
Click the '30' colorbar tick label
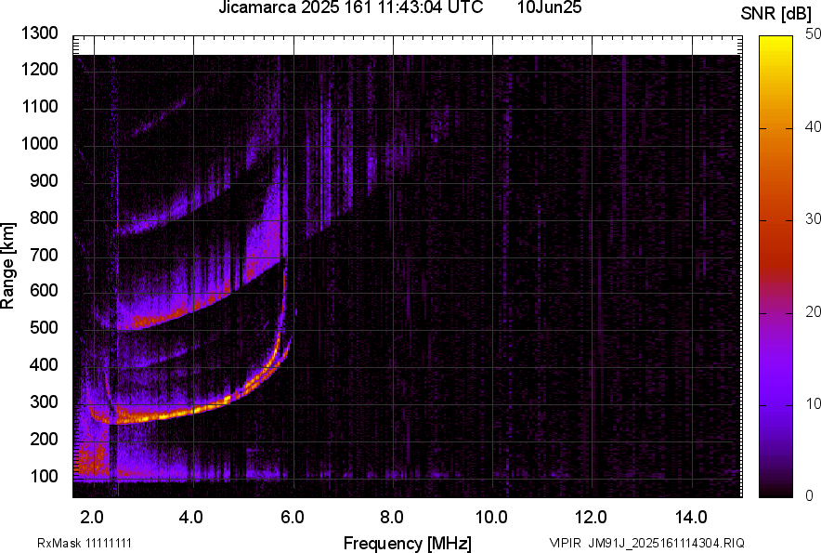[813, 219]
